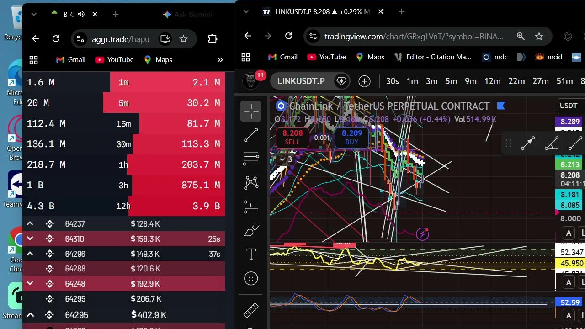Viewport: 585px width, 329px height.
Task: Click the $402.9 K trade at 64295
Action: tap(123, 315)
